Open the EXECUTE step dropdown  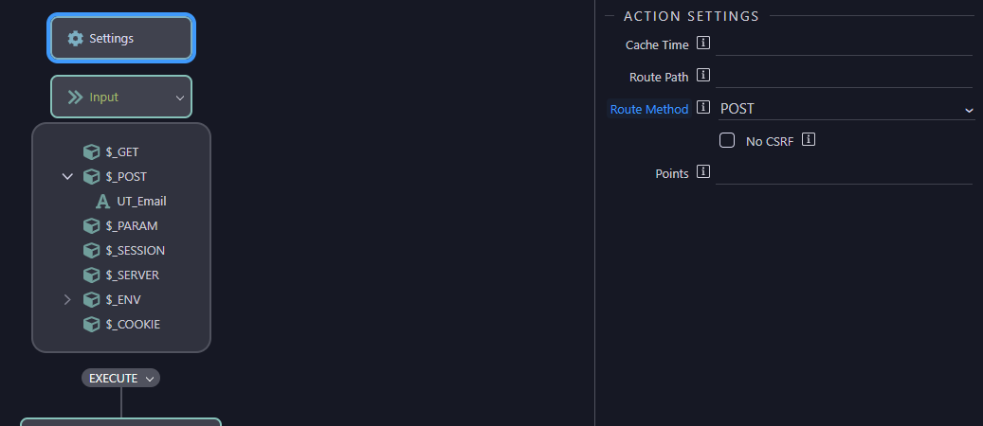click(x=120, y=379)
